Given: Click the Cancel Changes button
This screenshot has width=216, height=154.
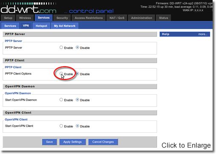Looking at the screenshot, I should pyautogui.click(x=103, y=142).
